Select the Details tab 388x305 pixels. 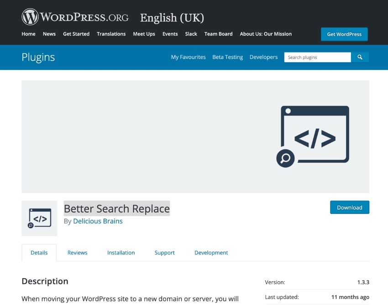pyautogui.click(x=39, y=253)
